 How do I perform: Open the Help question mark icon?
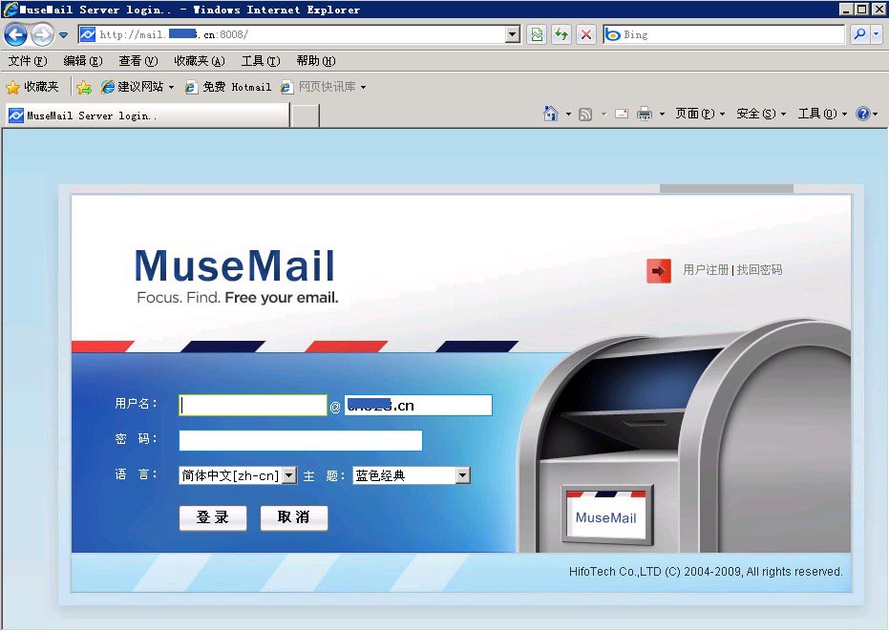coord(862,114)
